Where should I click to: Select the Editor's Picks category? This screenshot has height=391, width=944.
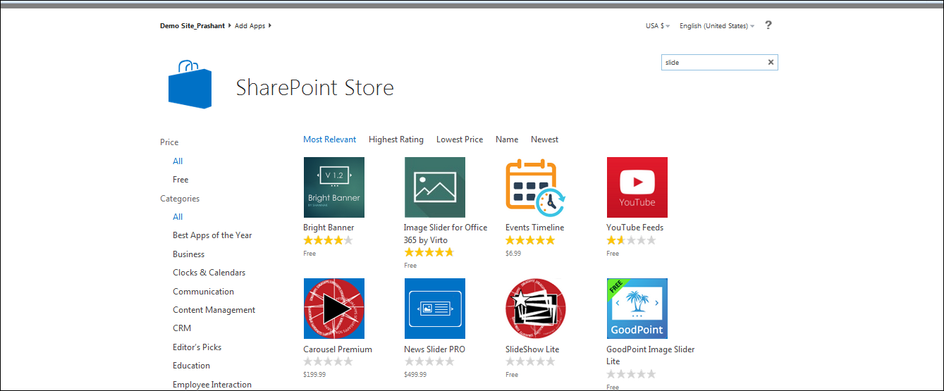click(x=197, y=347)
